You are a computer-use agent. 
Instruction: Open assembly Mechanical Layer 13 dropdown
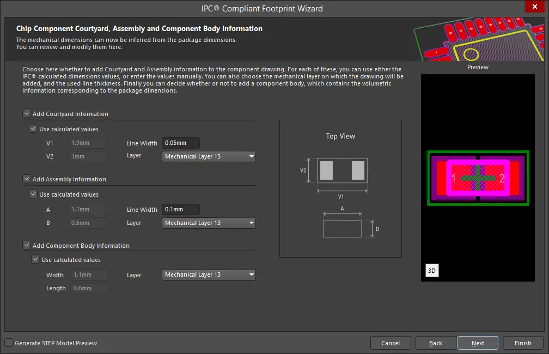(x=209, y=223)
